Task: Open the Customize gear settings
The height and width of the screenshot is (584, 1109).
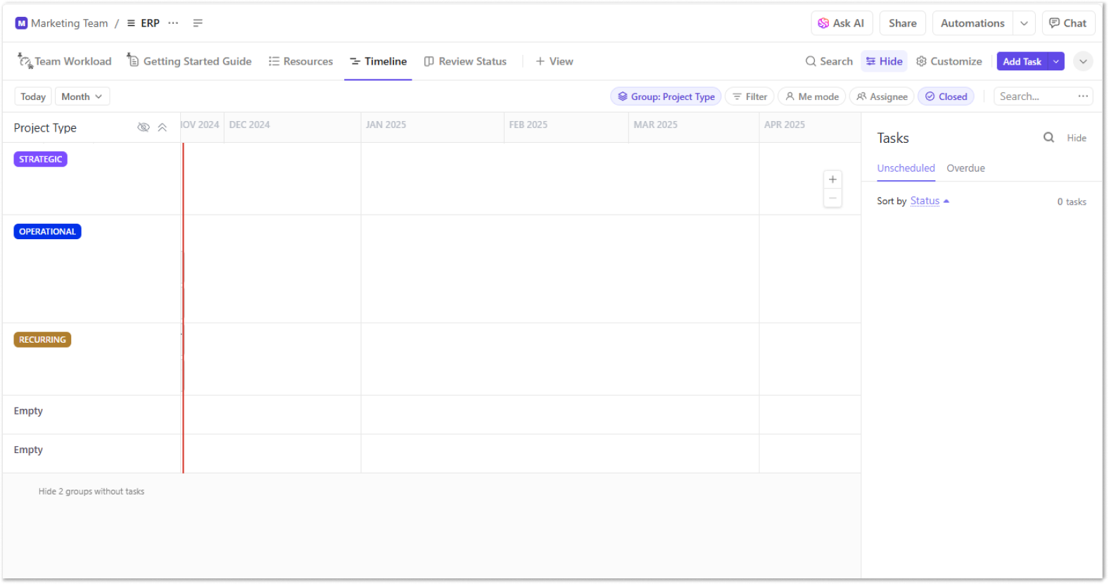Action: 949,61
